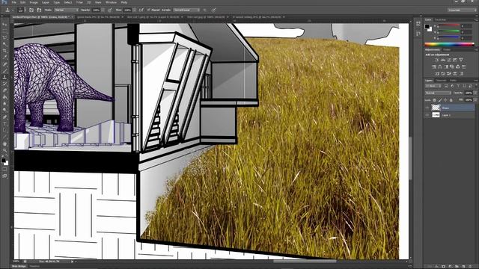Screen dimensions: 479x269
Task: Select the Rectangular Marquee tool
Action: click(4, 31)
